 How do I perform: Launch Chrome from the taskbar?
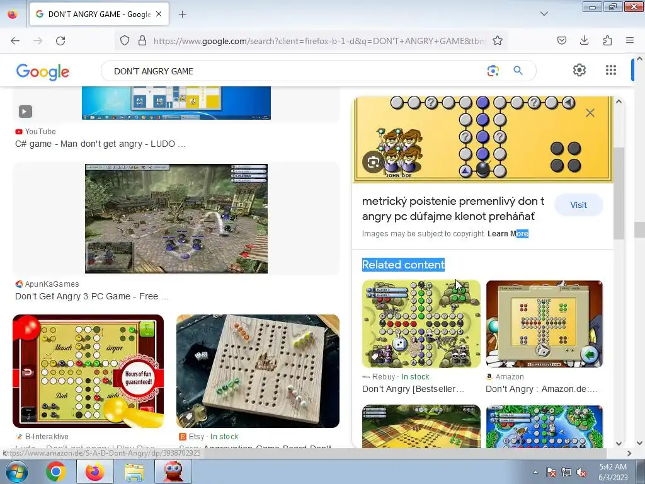click(56, 471)
